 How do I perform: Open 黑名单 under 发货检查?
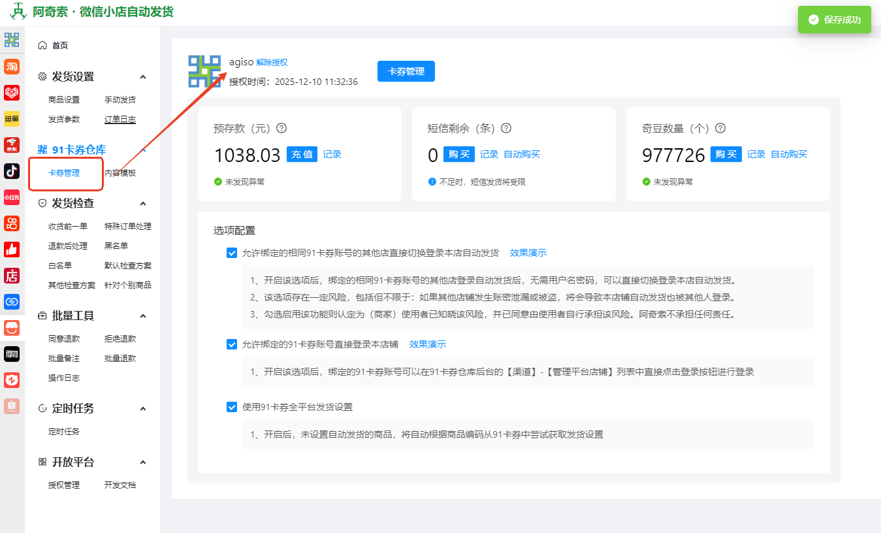116,246
